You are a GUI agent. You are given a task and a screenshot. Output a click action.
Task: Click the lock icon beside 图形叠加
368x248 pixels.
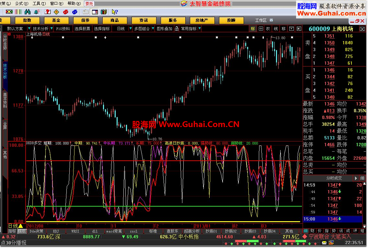coord(177,28)
